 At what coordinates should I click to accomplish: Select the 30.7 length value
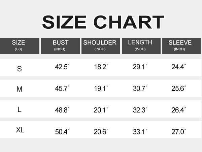(140, 88)
